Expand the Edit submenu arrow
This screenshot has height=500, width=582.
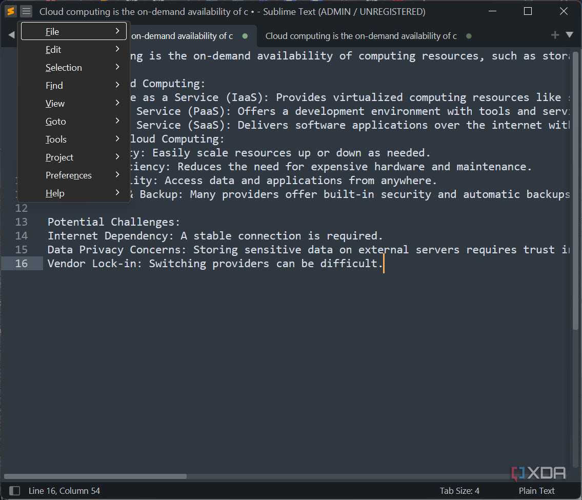117,49
